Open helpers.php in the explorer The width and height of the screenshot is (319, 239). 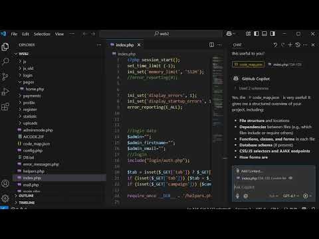point(34,171)
